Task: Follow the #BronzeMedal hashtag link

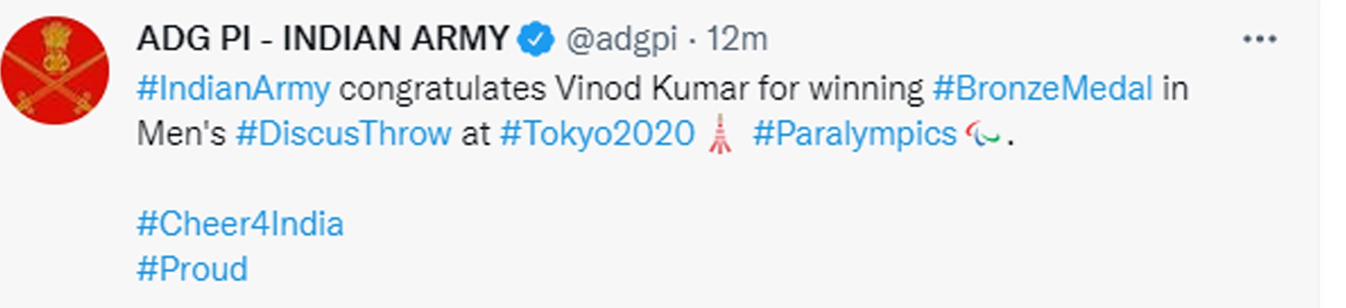Action: 1042,89
